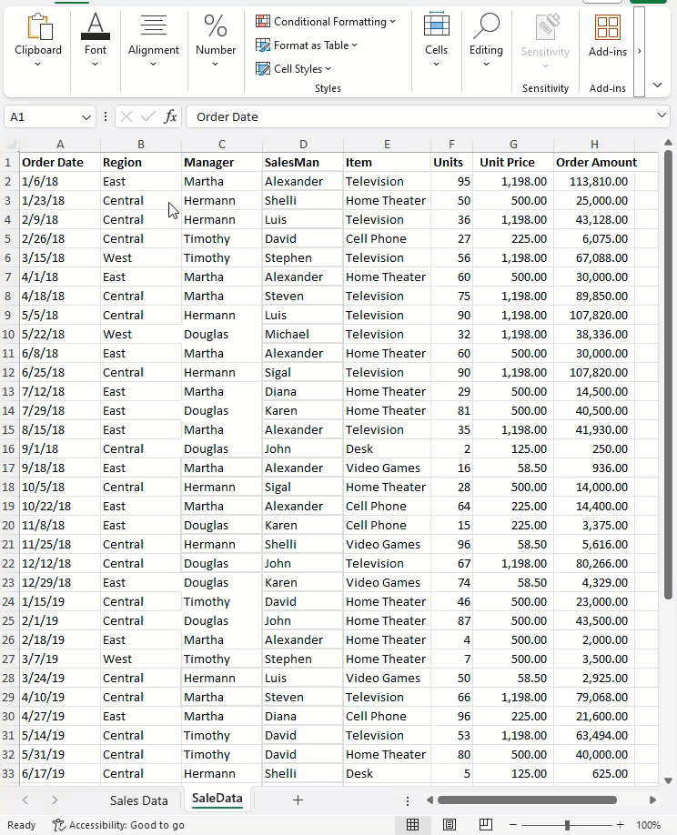
Task: Select cell with 113,810.00
Action: (594, 182)
